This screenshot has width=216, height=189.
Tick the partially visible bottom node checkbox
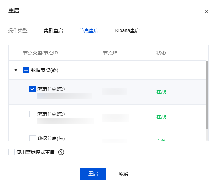pos(33,138)
